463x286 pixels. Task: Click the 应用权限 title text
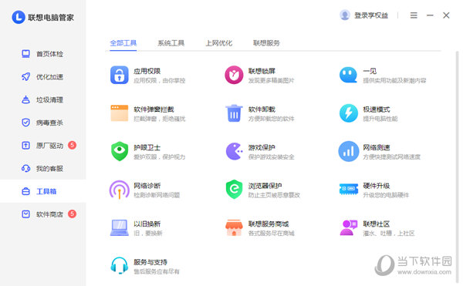(147, 71)
